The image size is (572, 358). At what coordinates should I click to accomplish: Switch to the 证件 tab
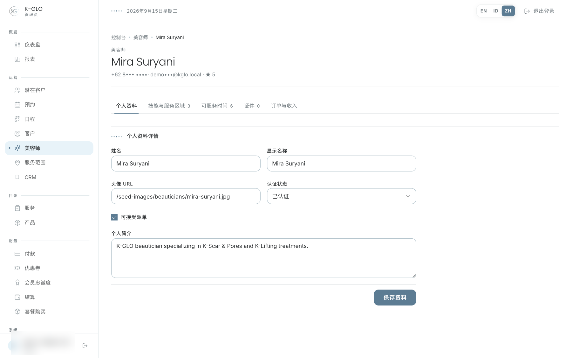click(x=252, y=106)
